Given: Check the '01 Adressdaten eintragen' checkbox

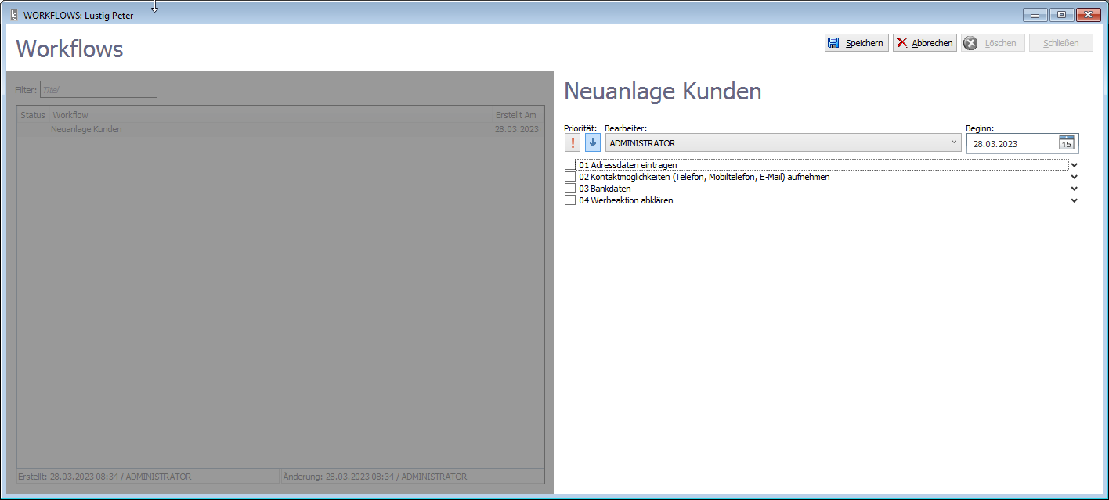Looking at the screenshot, I should 570,165.
